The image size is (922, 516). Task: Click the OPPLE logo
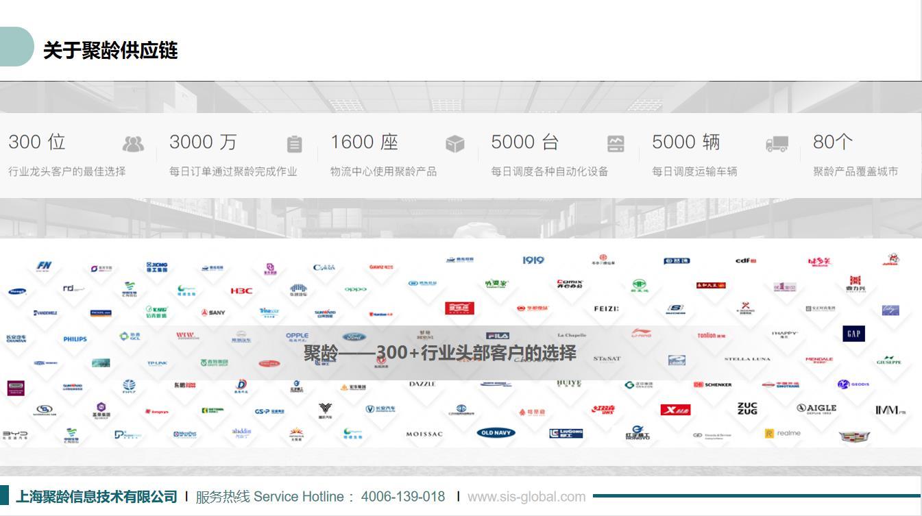click(x=298, y=336)
